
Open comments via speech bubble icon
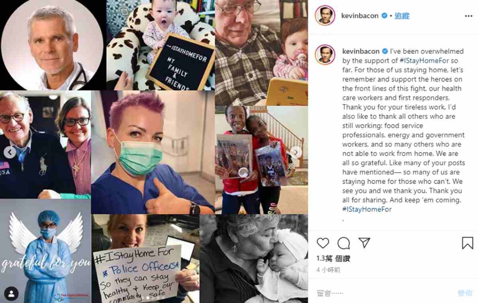(344, 243)
